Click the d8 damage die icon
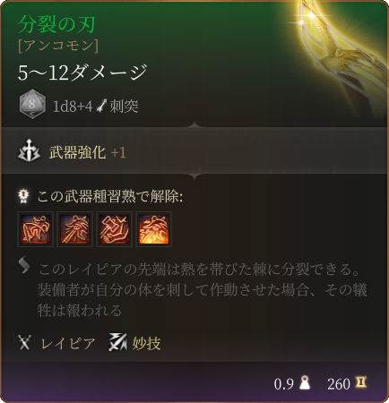389x403 pixels. click(x=32, y=104)
